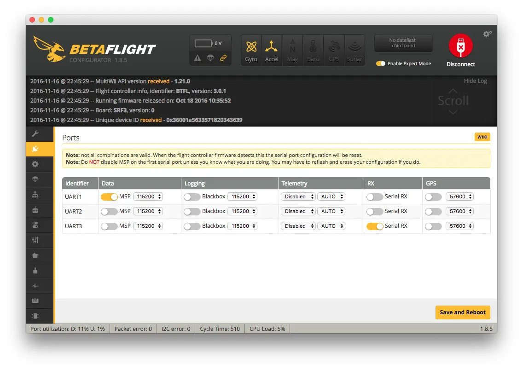Click the Hide Log link

coord(475,81)
